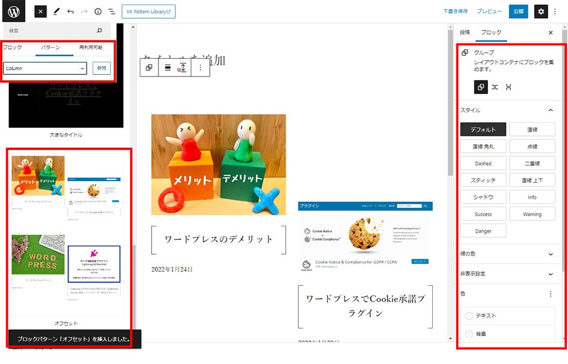568x364 pixels.
Task: Toggle the block inserter closed with the X button
Action: [41, 11]
